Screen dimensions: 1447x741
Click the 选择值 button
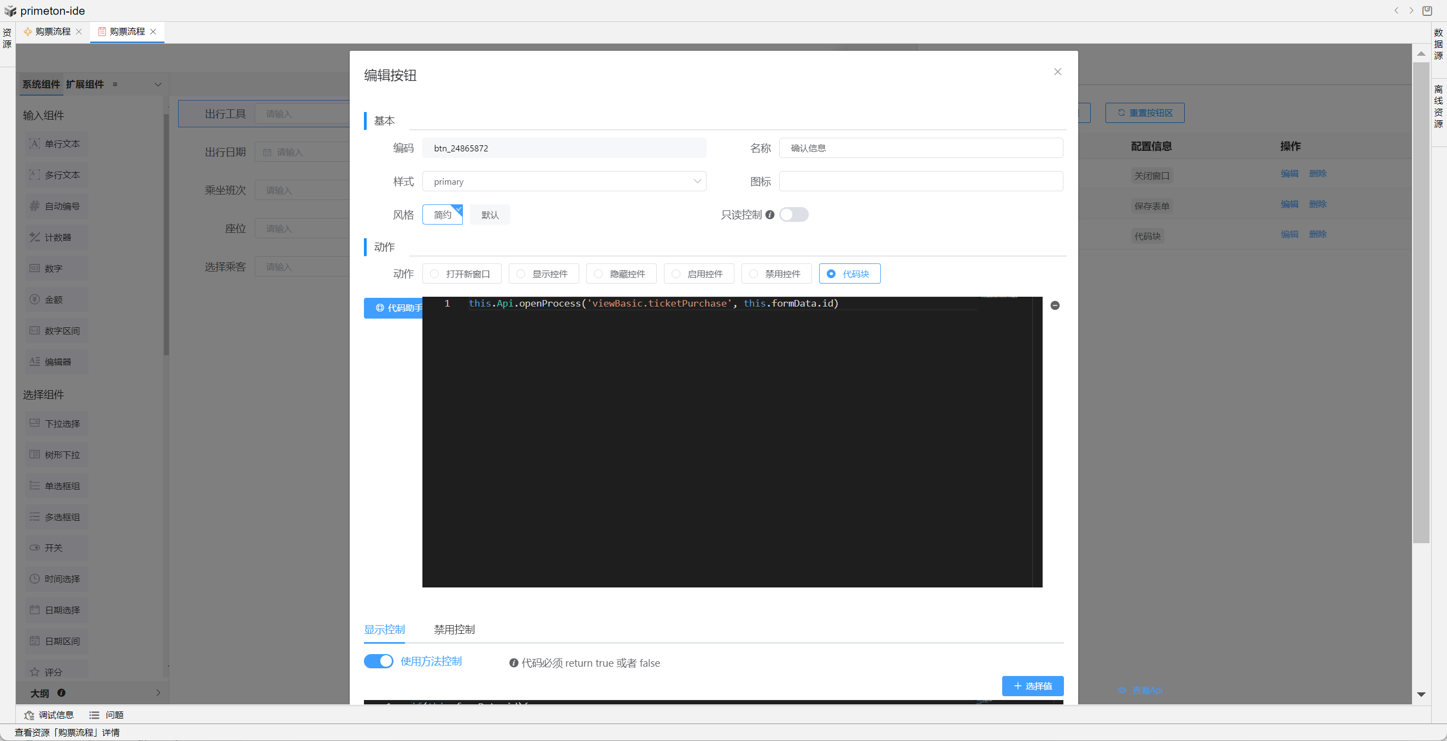coord(1032,686)
